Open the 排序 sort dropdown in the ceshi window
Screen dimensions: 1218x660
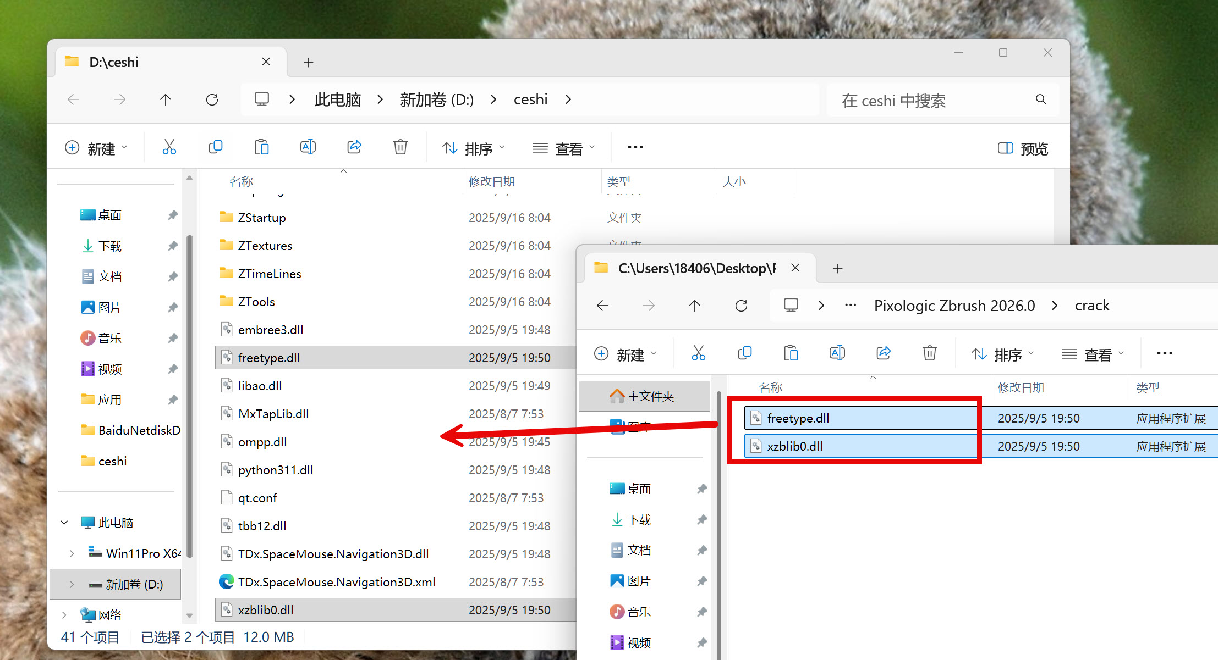click(x=473, y=148)
